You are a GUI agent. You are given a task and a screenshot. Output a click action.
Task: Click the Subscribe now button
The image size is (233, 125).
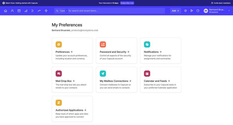pos(127,3)
